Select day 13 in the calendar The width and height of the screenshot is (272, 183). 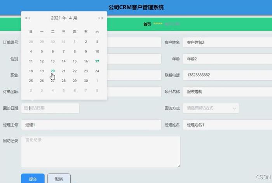coord(53,61)
